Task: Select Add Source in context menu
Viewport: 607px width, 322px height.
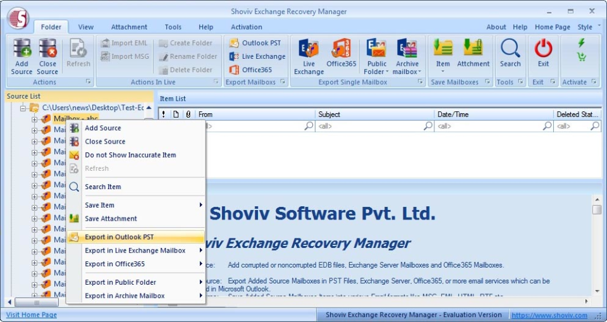Action: point(135,128)
